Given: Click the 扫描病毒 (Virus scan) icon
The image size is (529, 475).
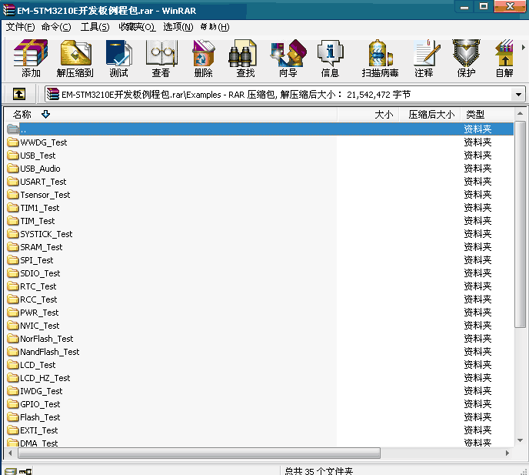Looking at the screenshot, I should (x=380, y=58).
